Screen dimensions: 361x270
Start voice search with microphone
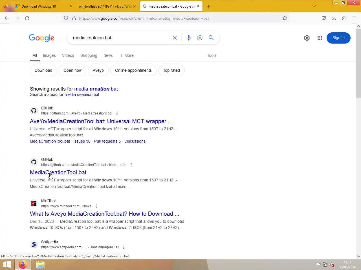pyautogui.click(x=189, y=38)
